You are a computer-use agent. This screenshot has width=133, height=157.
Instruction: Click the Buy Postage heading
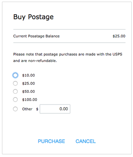34,17
